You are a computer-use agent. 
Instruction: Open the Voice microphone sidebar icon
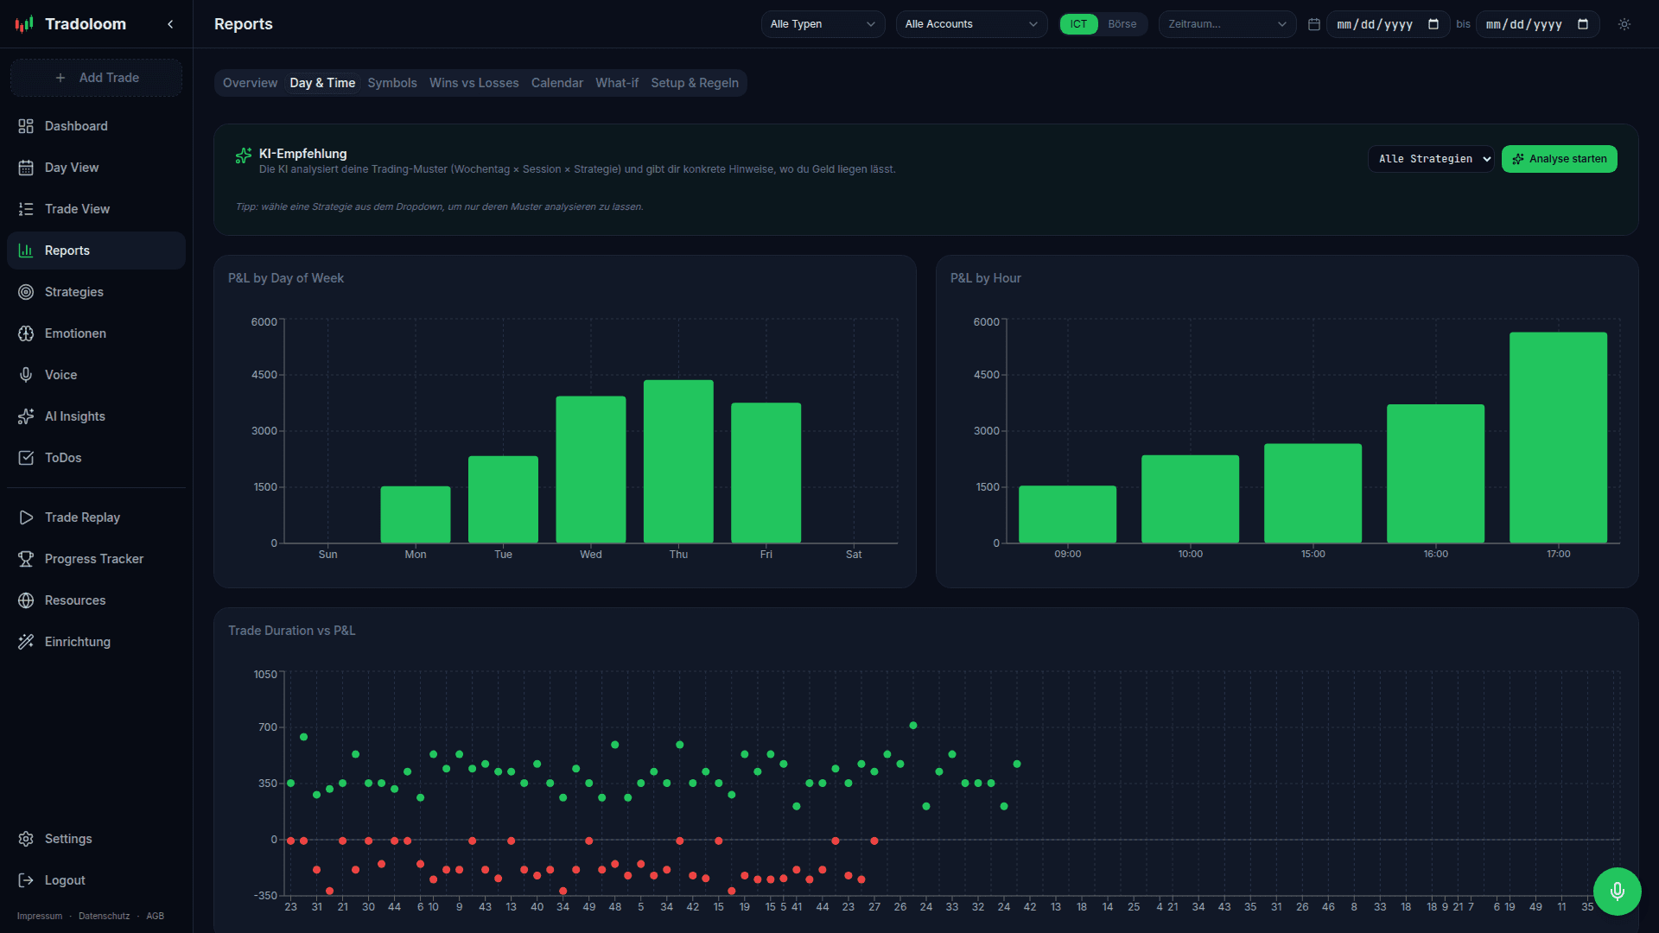tap(26, 375)
